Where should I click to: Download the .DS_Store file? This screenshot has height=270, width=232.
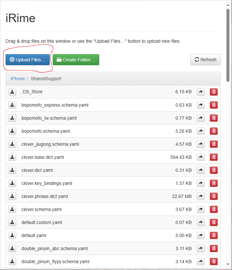[12, 92]
